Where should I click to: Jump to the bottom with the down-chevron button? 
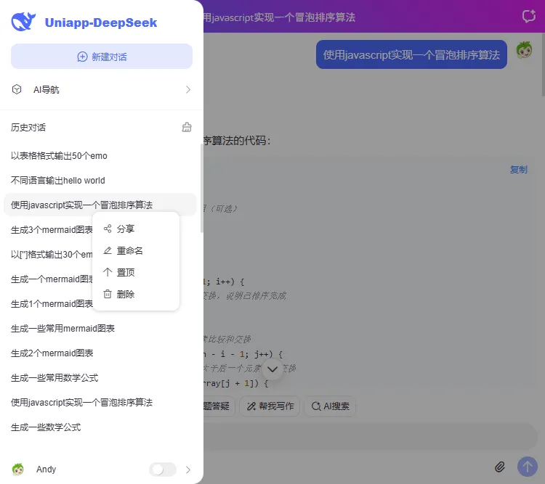pyautogui.click(x=272, y=369)
